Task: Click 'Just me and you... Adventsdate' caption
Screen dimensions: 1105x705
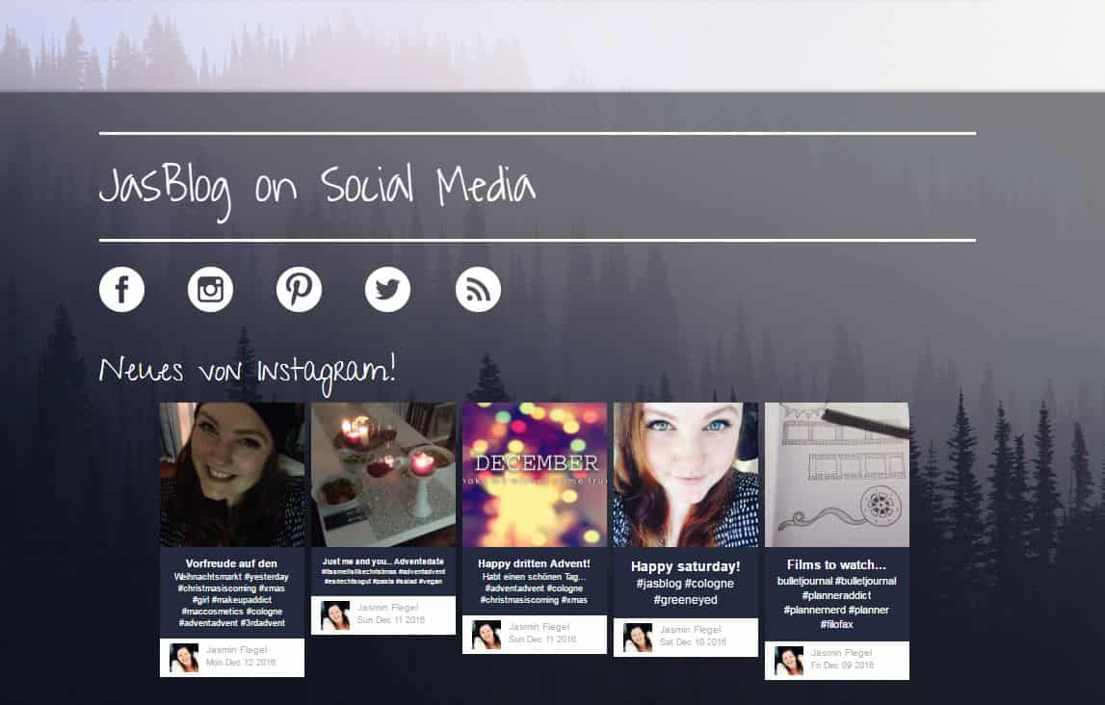Action: [x=383, y=571]
